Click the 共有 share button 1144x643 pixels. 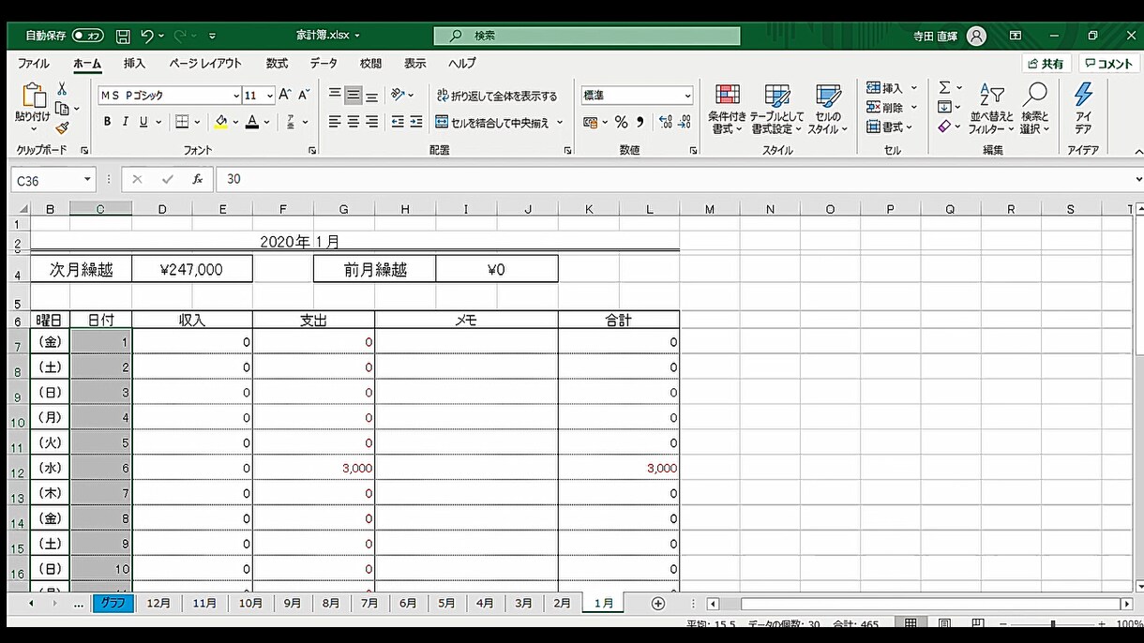tap(1046, 64)
